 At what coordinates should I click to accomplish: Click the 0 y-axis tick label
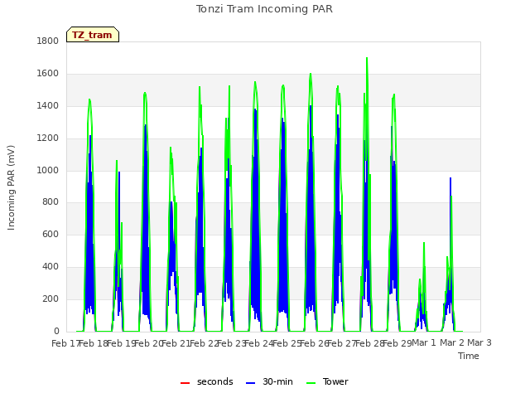coord(56,331)
